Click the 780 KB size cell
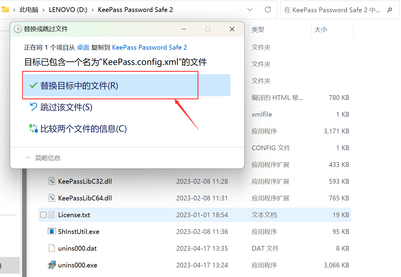Screen dimensions: 401x277 coord(339,98)
